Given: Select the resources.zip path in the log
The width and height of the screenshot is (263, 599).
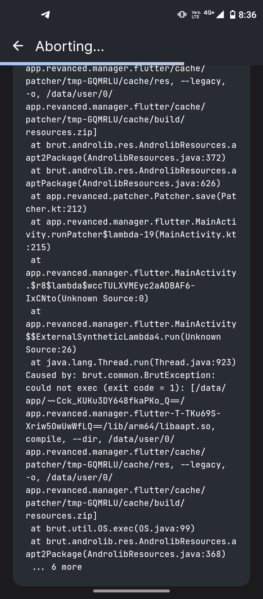Looking at the screenshot, I should click(x=59, y=515).
